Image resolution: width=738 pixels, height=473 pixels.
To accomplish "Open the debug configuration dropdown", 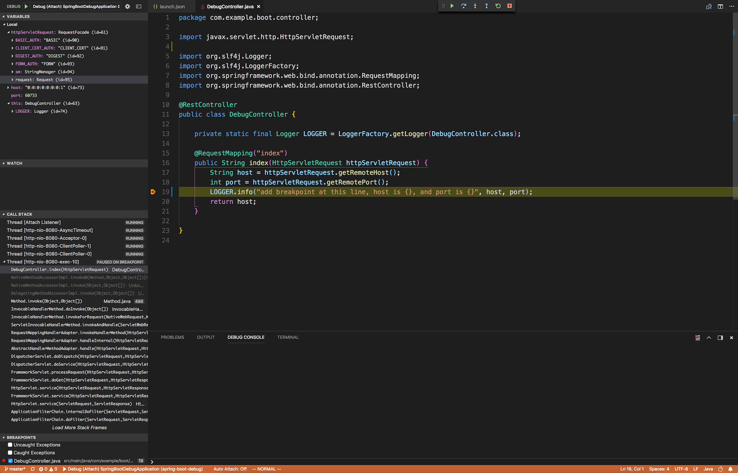I will 76,7.
